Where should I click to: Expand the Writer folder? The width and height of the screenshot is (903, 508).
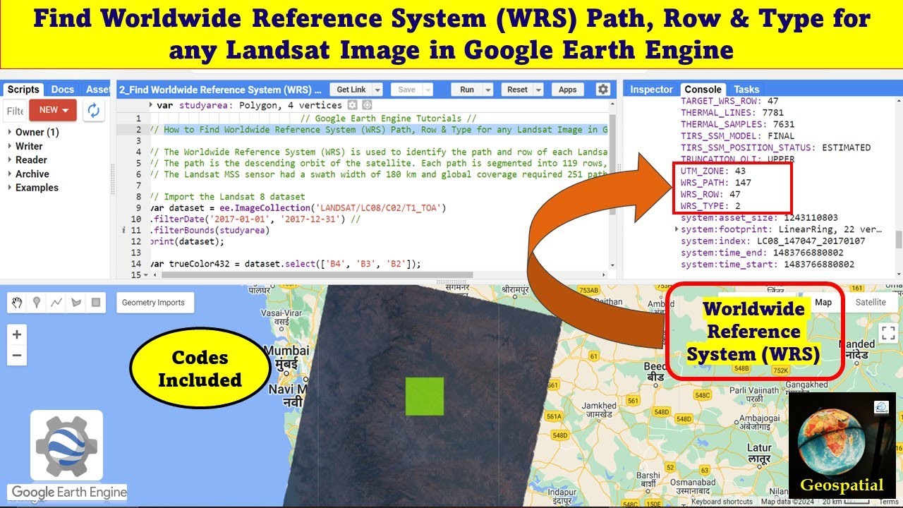(x=10, y=146)
